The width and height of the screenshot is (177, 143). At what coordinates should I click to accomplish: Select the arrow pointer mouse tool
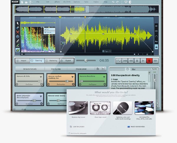tap(18, 23)
